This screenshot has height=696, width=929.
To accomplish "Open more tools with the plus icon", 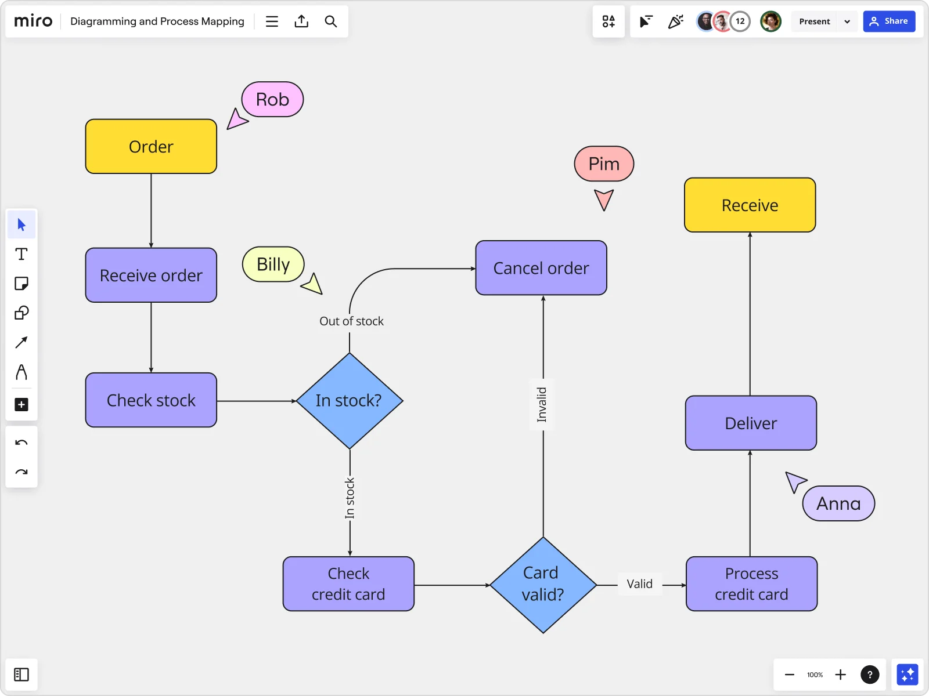I will tap(21, 405).
